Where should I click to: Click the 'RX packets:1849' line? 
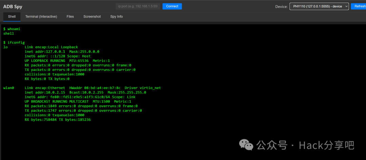pyautogui.click(x=81, y=106)
